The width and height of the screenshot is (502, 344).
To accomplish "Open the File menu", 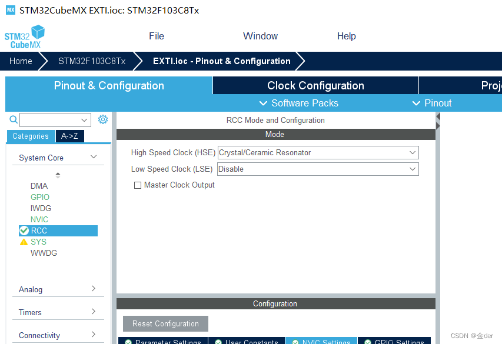I will point(157,36).
